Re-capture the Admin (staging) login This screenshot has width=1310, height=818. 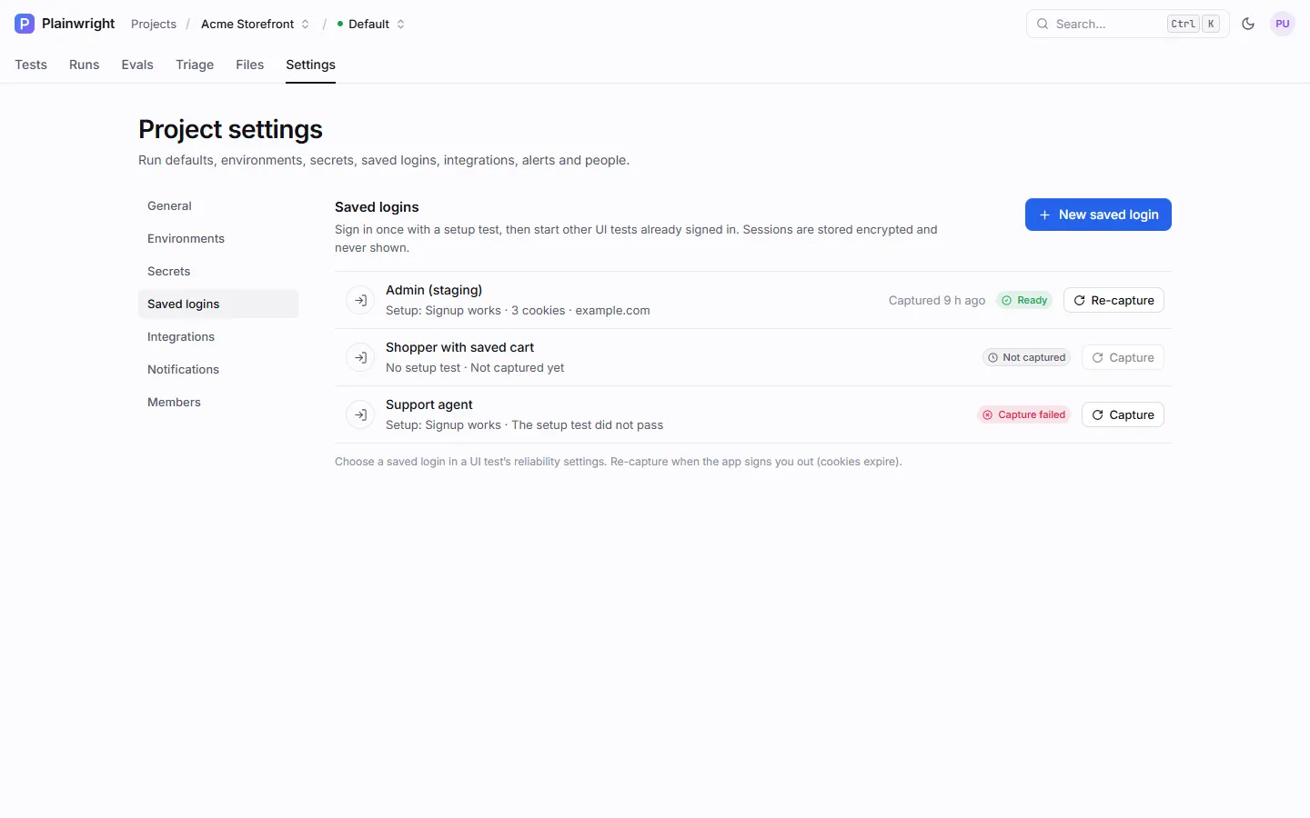[1113, 300]
